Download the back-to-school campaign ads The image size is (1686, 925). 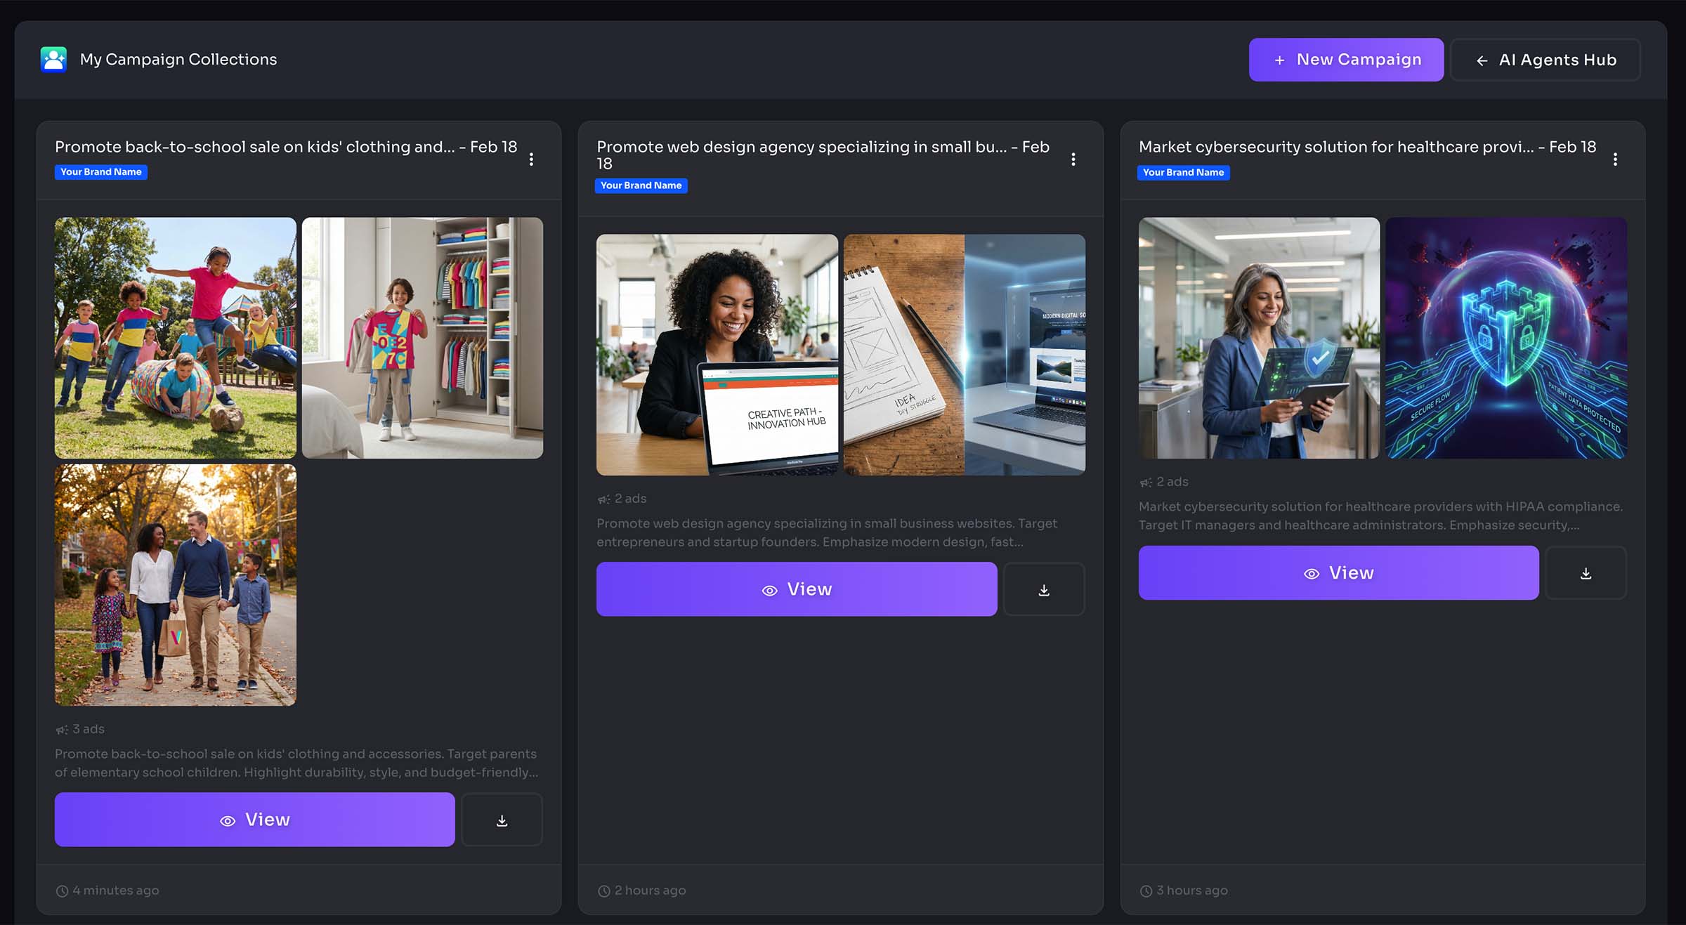(x=502, y=820)
